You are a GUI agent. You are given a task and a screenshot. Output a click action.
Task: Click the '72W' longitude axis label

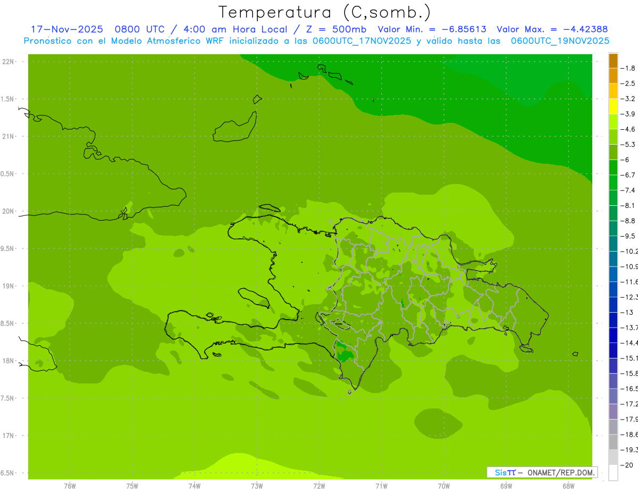tap(319, 486)
